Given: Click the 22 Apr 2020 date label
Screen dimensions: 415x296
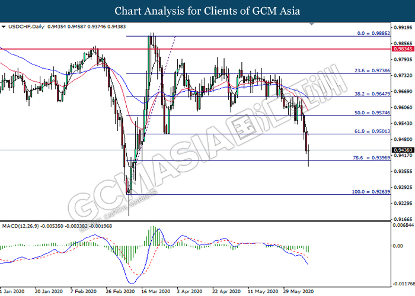Looking at the screenshot, I should click(x=226, y=291).
